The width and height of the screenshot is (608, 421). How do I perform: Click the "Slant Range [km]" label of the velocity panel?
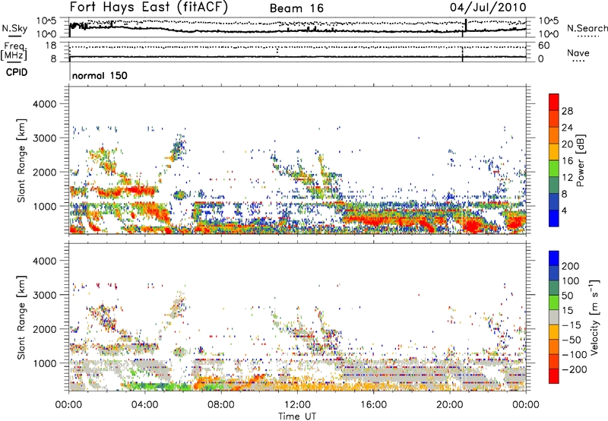(21, 317)
